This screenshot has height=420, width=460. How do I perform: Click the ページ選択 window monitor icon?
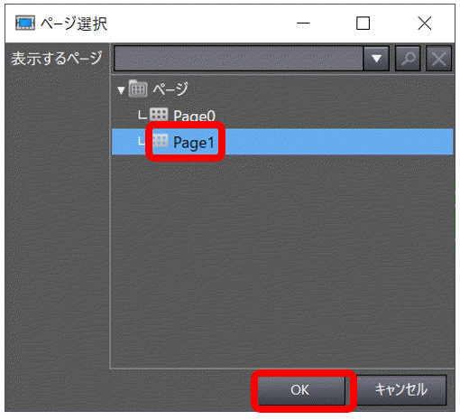click(x=25, y=23)
